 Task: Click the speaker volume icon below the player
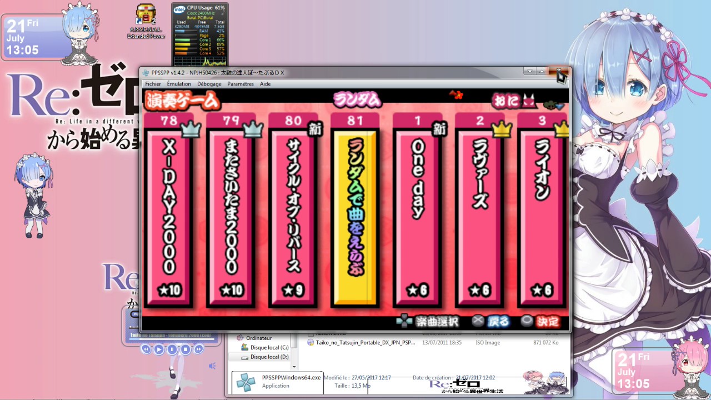[212, 366]
